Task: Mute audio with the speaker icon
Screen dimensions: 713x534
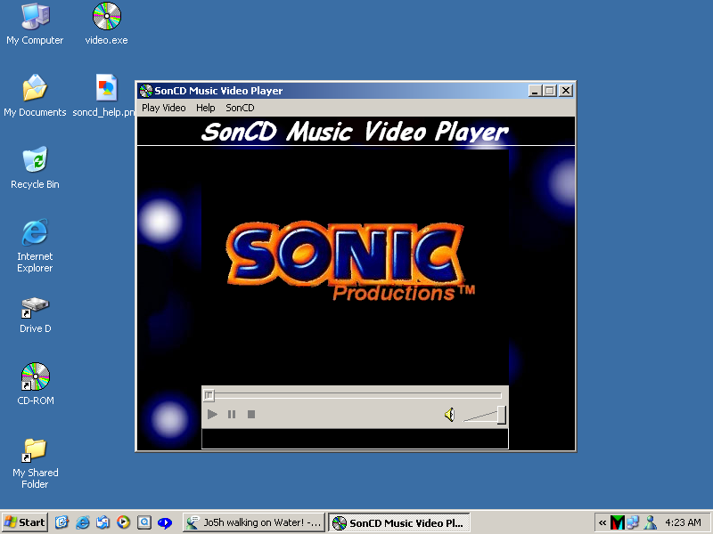Action: 450,415
